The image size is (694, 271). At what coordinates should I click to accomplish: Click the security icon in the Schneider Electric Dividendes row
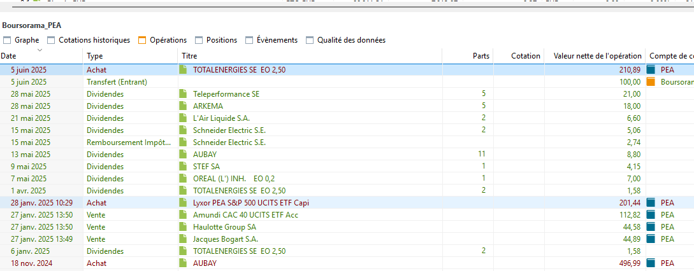[x=184, y=130]
